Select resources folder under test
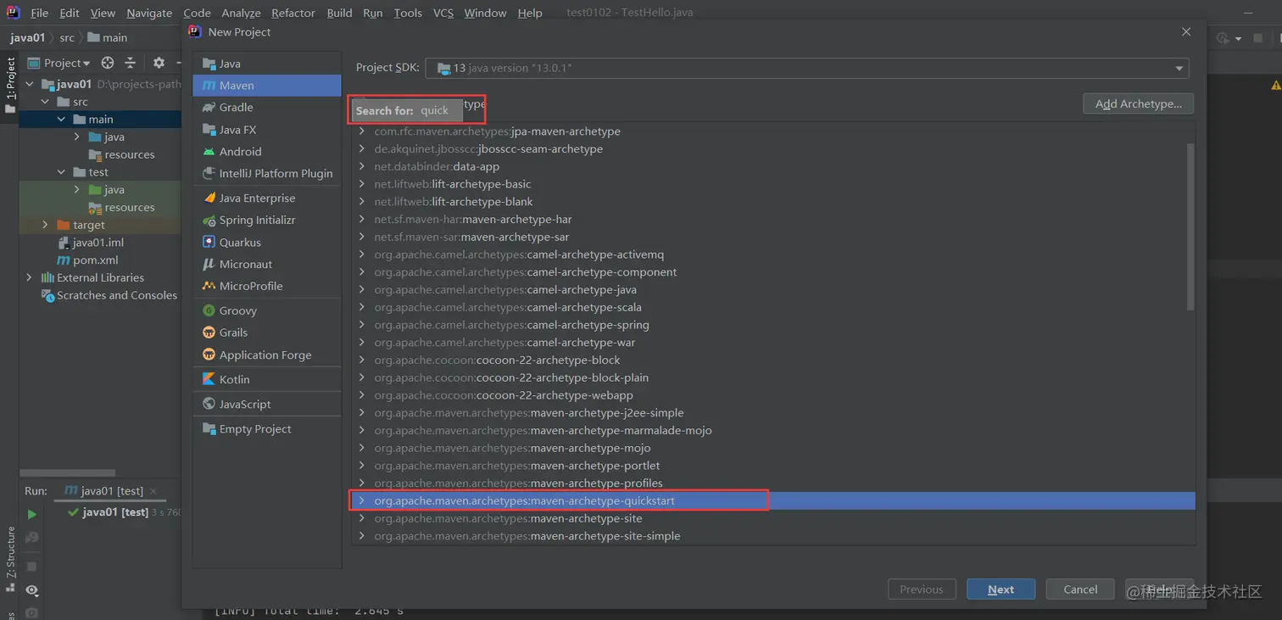 (x=121, y=208)
